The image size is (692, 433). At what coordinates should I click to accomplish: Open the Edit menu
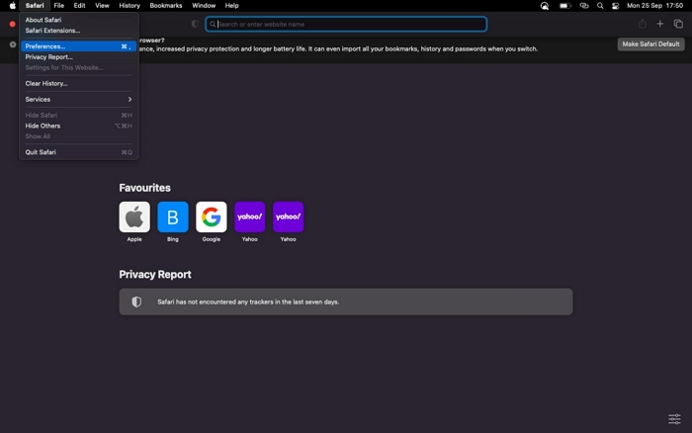pyautogui.click(x=79, y=6)
